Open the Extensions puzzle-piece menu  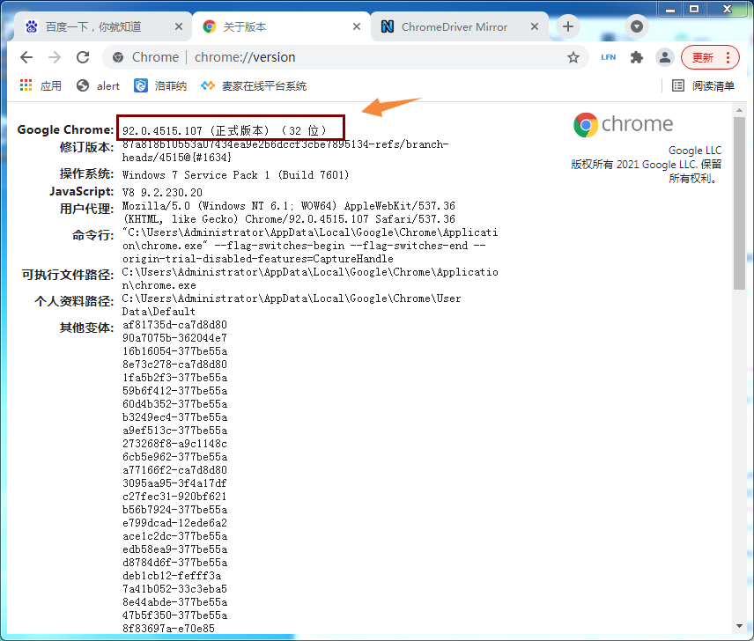[x=637, y=57]
